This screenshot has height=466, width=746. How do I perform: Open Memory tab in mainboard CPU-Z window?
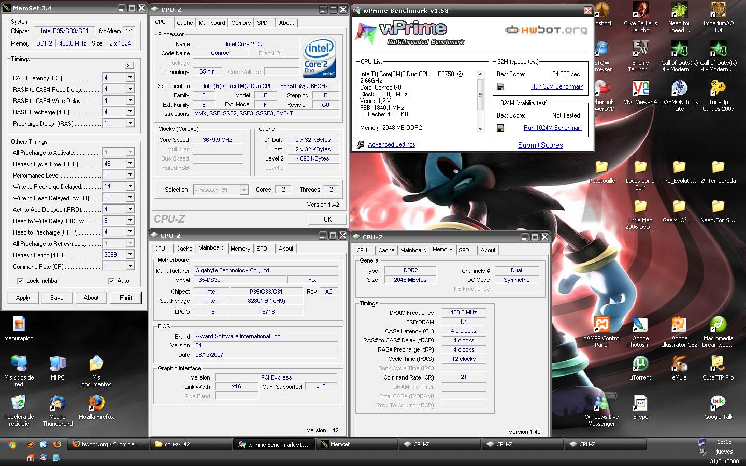coord(240,249)
